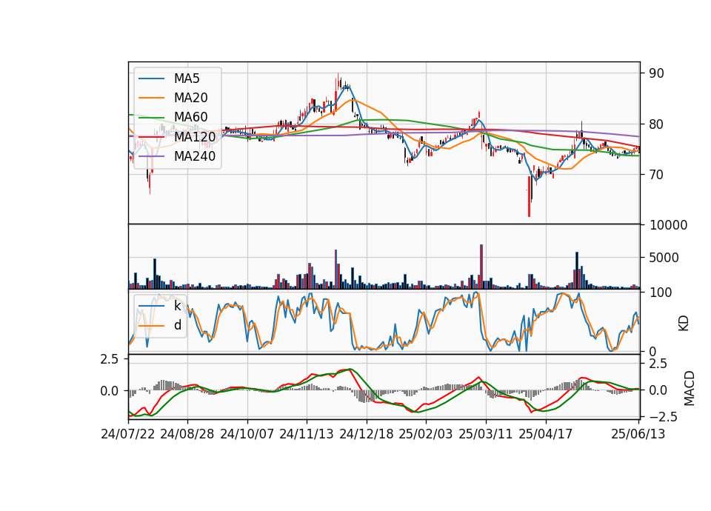Image resolution: width=711 pixels, height=511 pixels.
Task: Click the 90 price axis tick
Action: 656,73
